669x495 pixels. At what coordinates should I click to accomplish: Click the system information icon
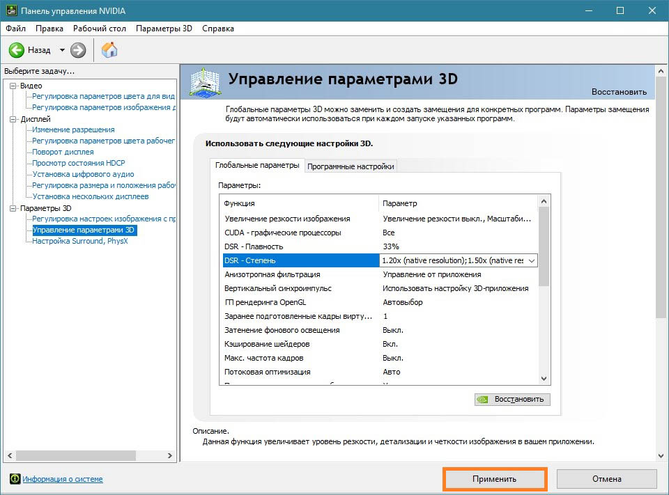coord(15,479)
